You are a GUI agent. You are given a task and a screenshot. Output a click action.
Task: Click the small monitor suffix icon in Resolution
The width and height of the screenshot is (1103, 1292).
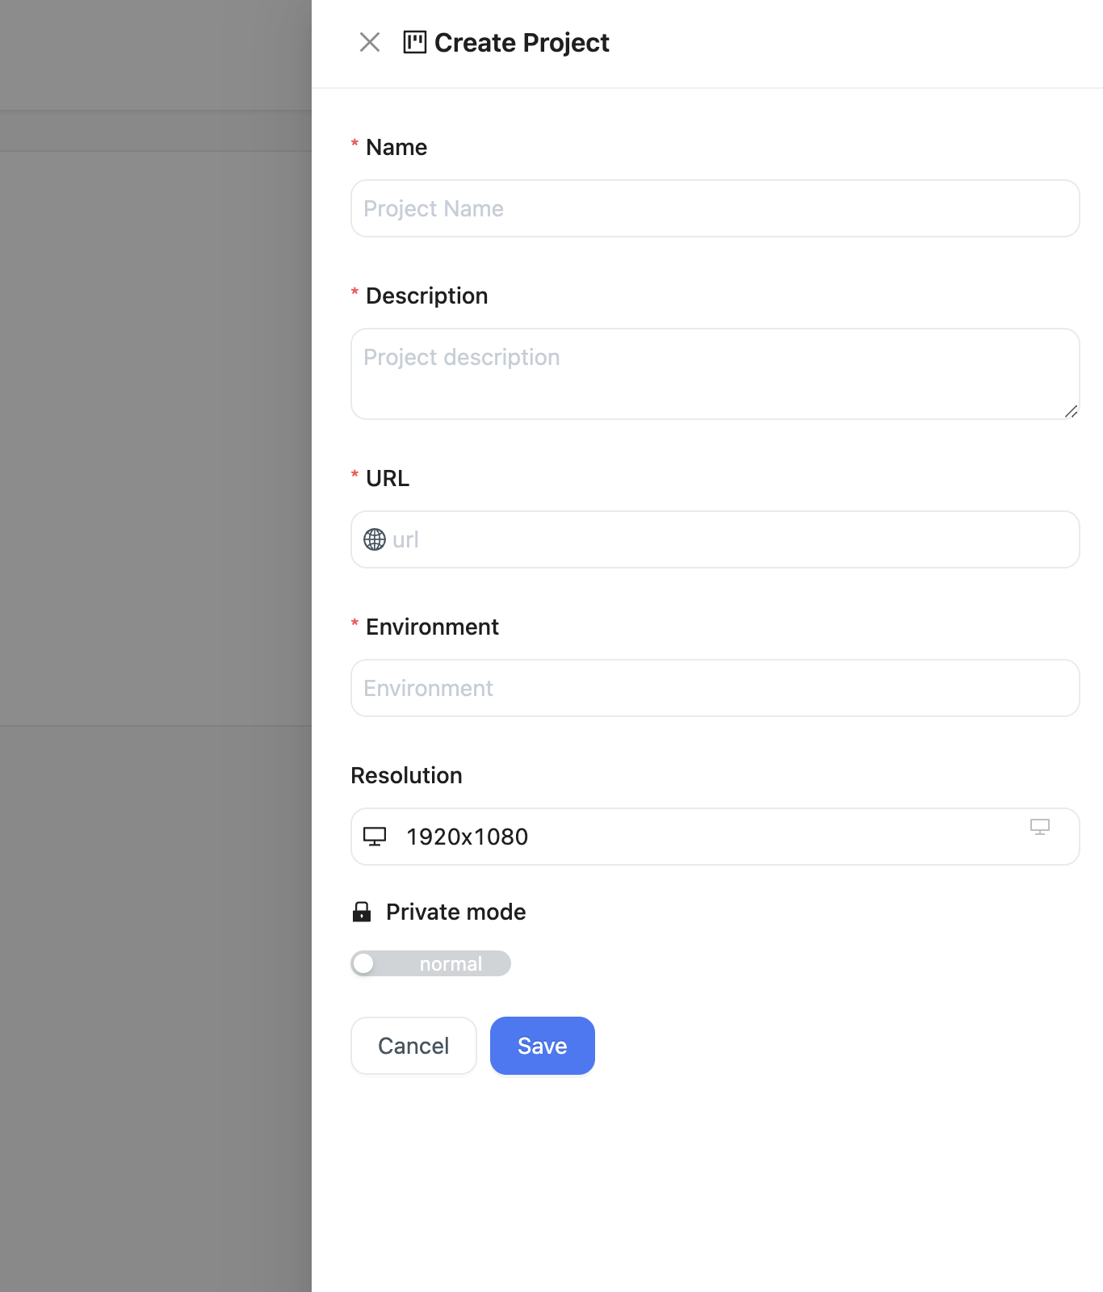(1040, 827)
